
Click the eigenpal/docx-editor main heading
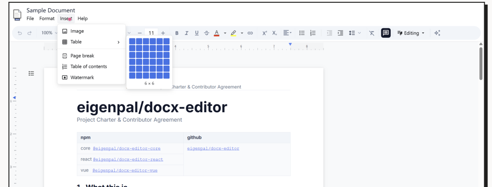(152, 108)
